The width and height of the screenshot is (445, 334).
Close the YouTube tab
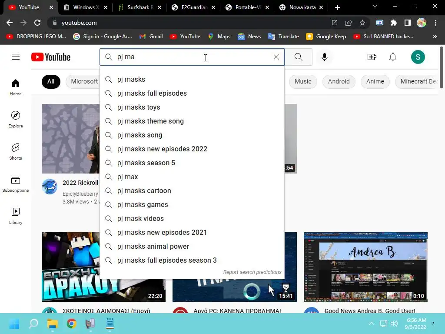(x=51, y=7)
